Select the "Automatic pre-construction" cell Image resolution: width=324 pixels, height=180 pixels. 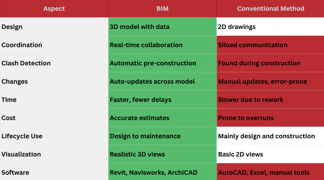point(153,63)
